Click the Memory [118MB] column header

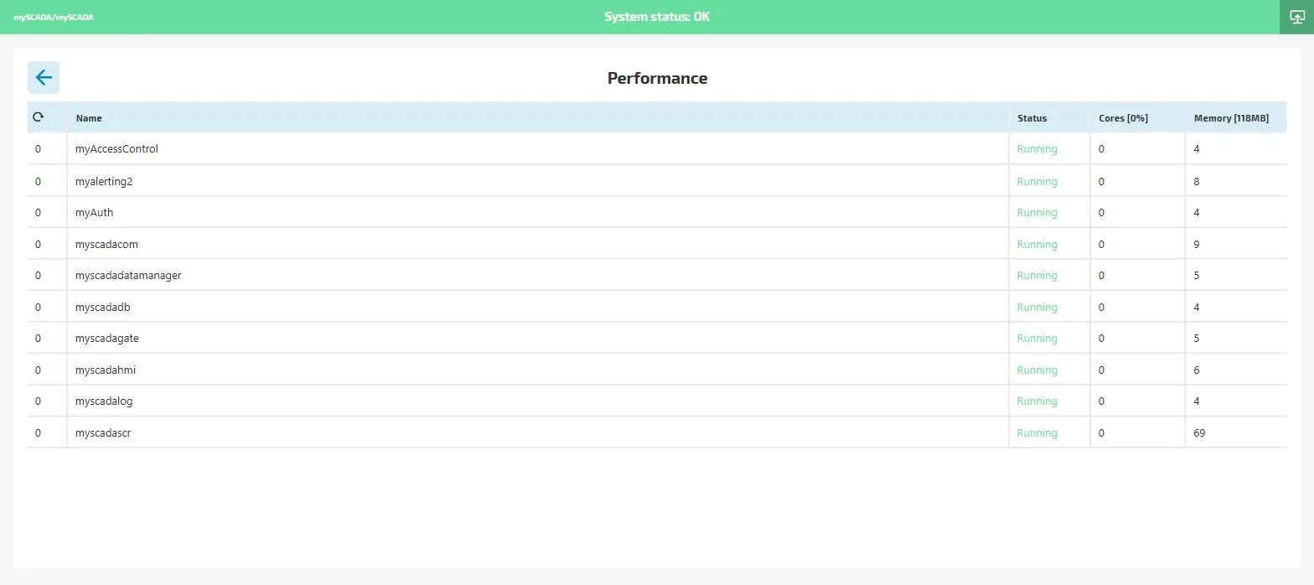coord(1231,118)
